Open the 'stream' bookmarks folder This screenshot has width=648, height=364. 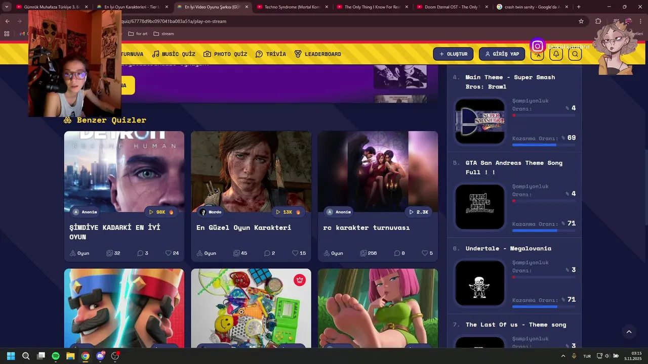pos(164,34)
